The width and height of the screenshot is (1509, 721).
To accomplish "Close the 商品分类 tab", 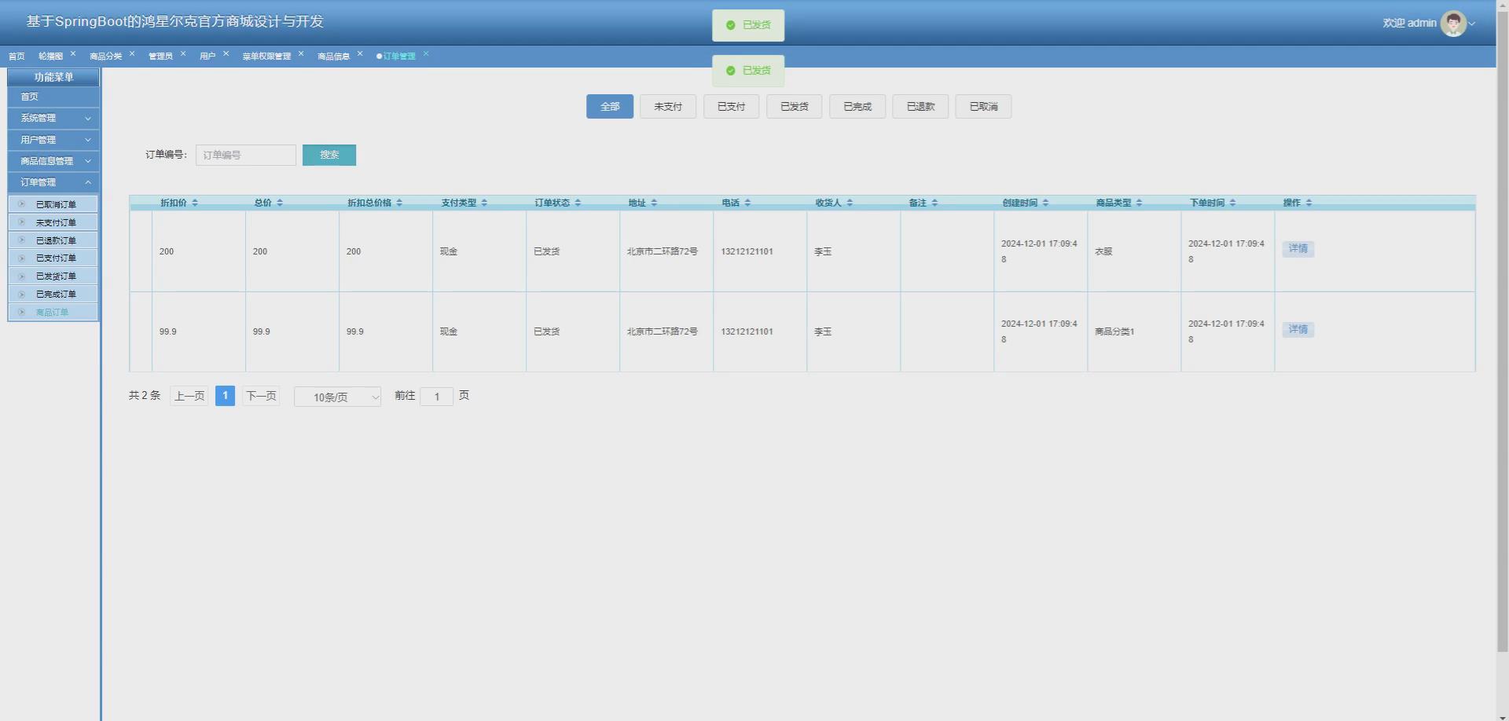I will [x=132, y=53].
